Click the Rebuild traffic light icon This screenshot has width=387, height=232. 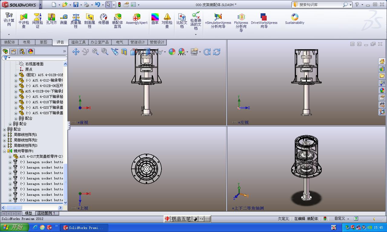click(119, 5)
